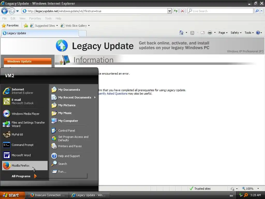Viewport: 265px width, 199px height.
Task: Select the Legacy Update tab
Action: (x=40, y=33)
